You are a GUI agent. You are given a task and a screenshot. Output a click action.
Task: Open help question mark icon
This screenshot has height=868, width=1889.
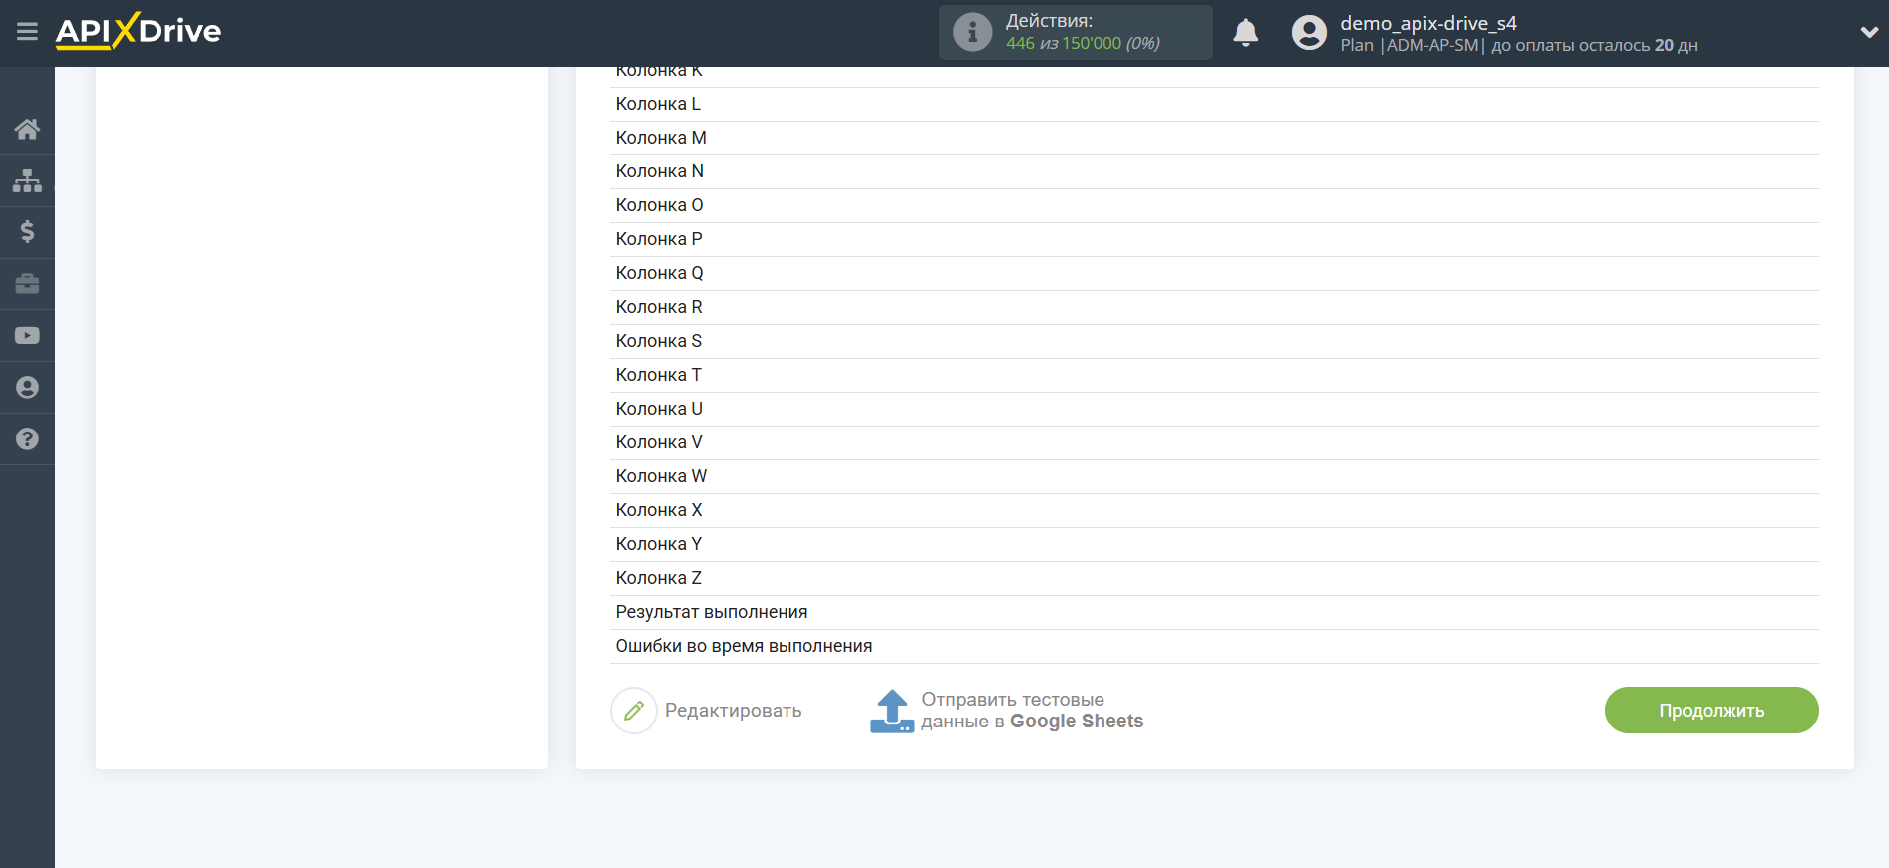pos(27,439)
